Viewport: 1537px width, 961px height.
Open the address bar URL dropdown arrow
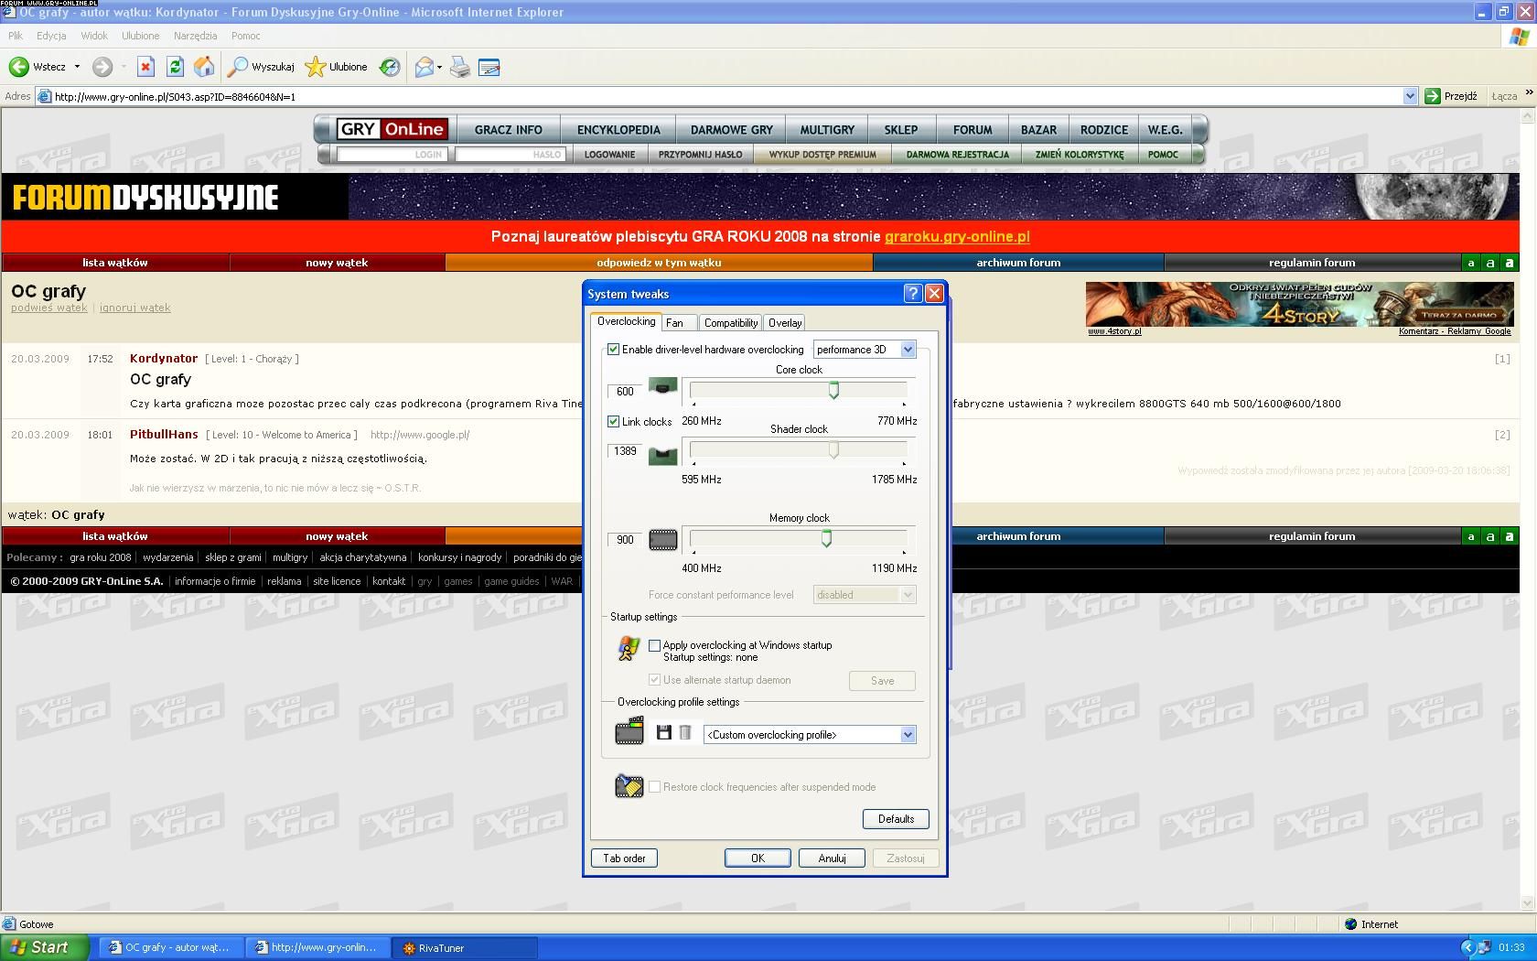click(x=1410, y=96)
